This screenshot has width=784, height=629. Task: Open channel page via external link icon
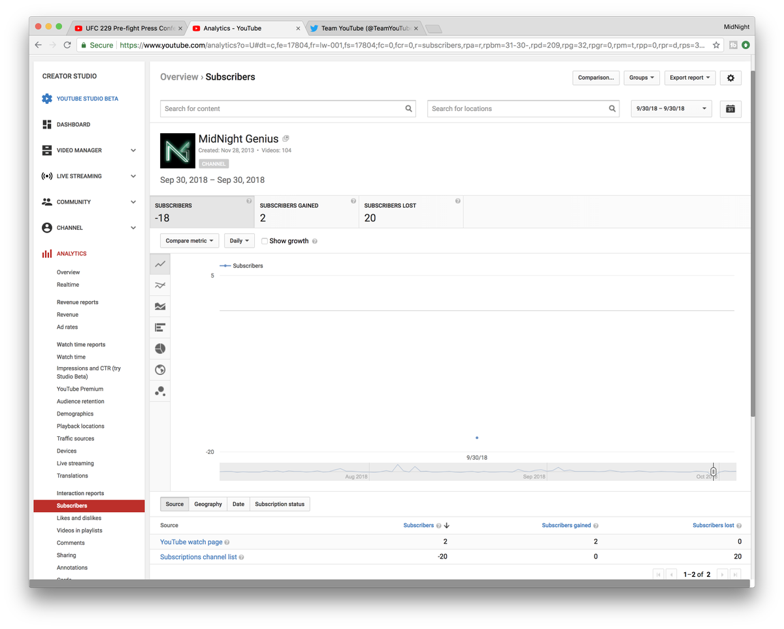point(286,138)
